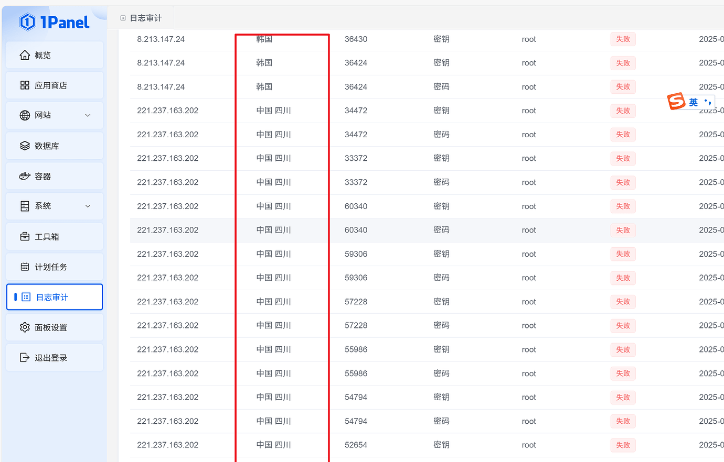Click IP 221.237.163.202 in port 52654 row

(x=168, y=445)
